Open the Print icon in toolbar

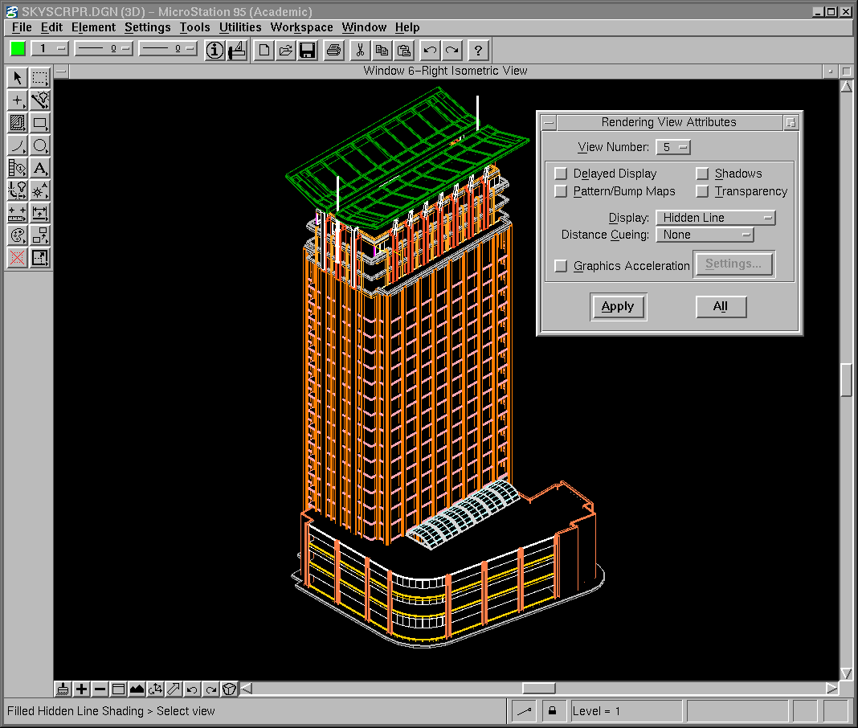(x=333, y=51)
